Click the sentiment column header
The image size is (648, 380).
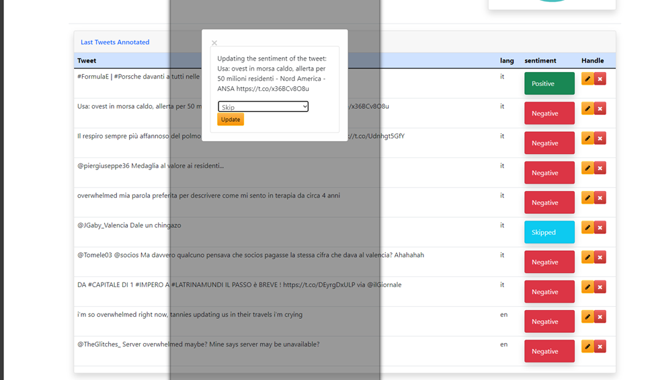click(540, 61)
